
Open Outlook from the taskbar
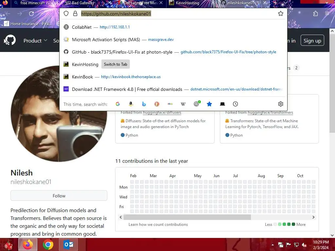coord(68,244)
